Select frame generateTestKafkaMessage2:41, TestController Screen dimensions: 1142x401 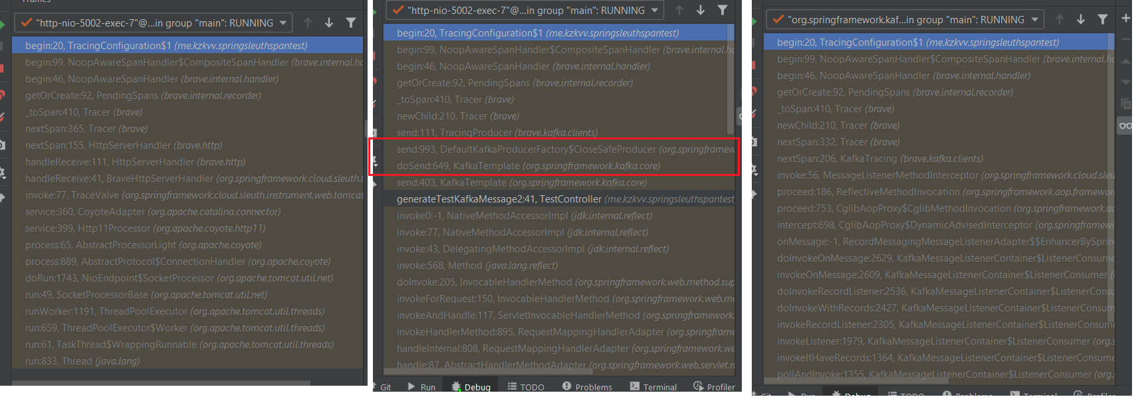coord(559,199)
